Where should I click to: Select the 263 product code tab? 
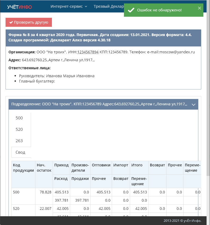(21, 141)
